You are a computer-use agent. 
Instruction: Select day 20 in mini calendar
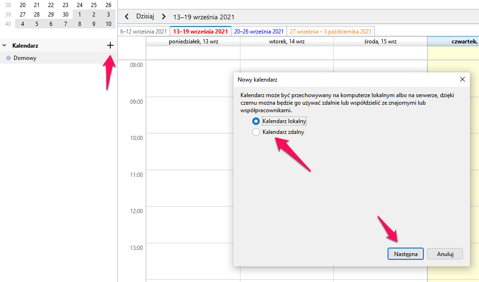[x=23, y=5]
